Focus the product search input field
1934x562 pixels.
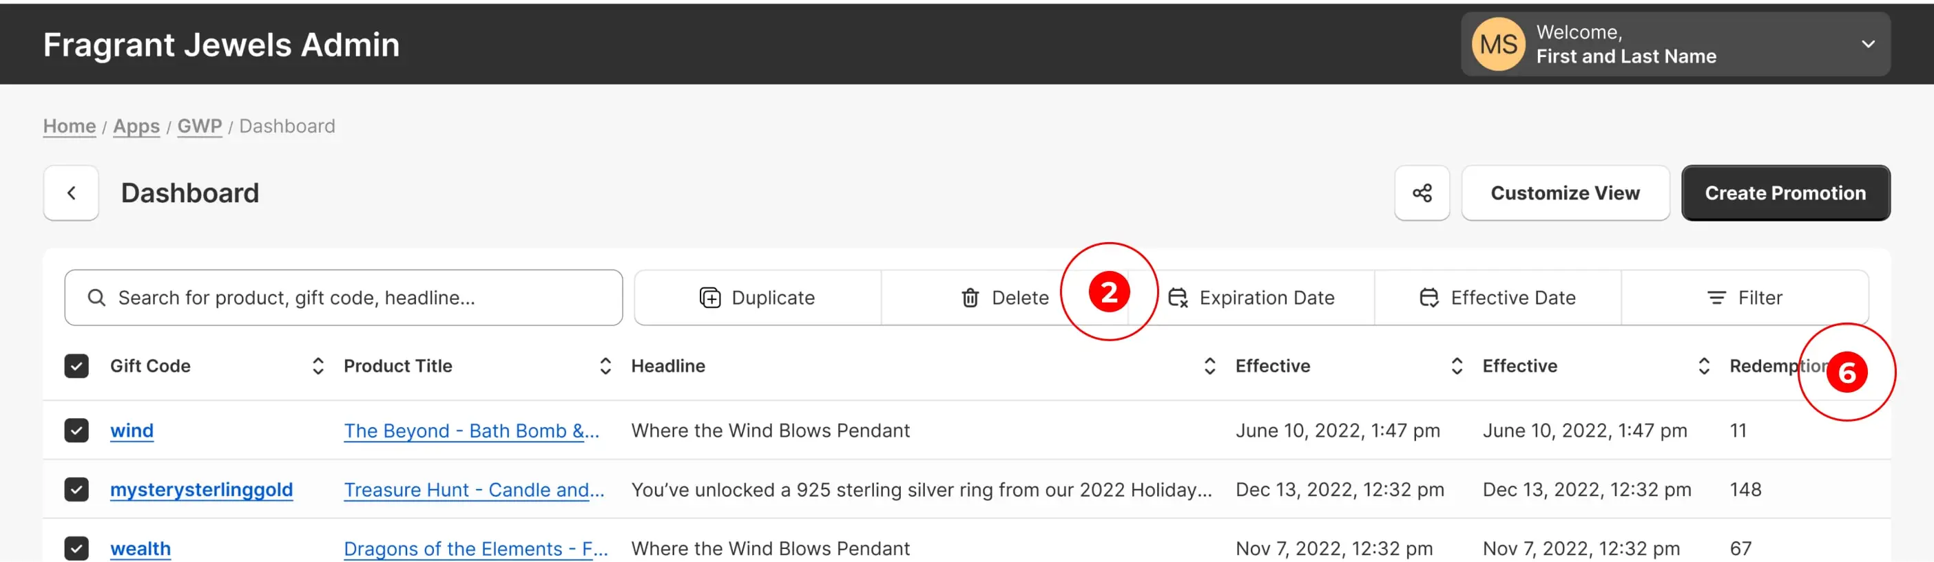[343, 298]
